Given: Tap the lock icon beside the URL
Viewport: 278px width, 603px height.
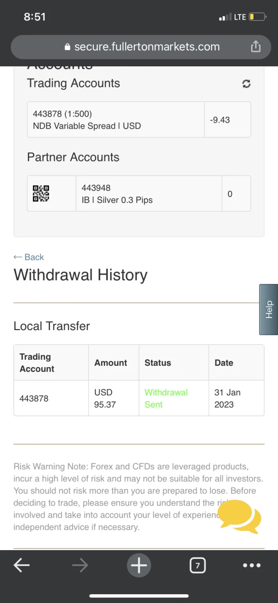Looking at the screenshot, I should click(68, 47).
